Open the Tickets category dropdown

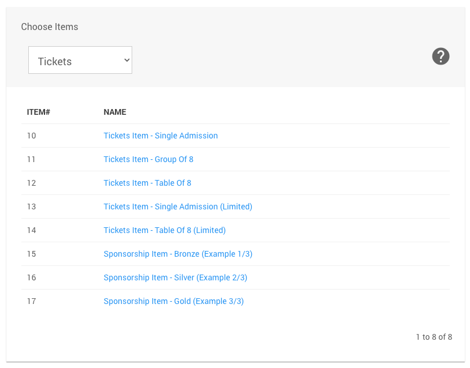(x=80, y=61)
